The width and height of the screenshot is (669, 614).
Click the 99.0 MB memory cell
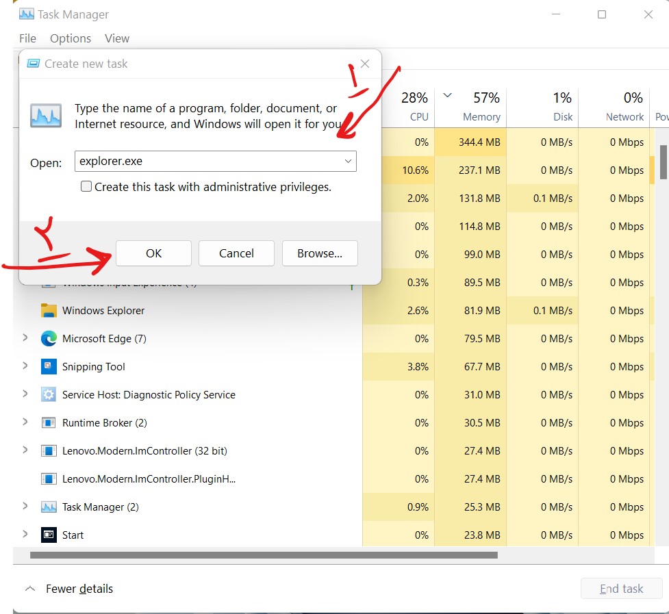(470, 255)
